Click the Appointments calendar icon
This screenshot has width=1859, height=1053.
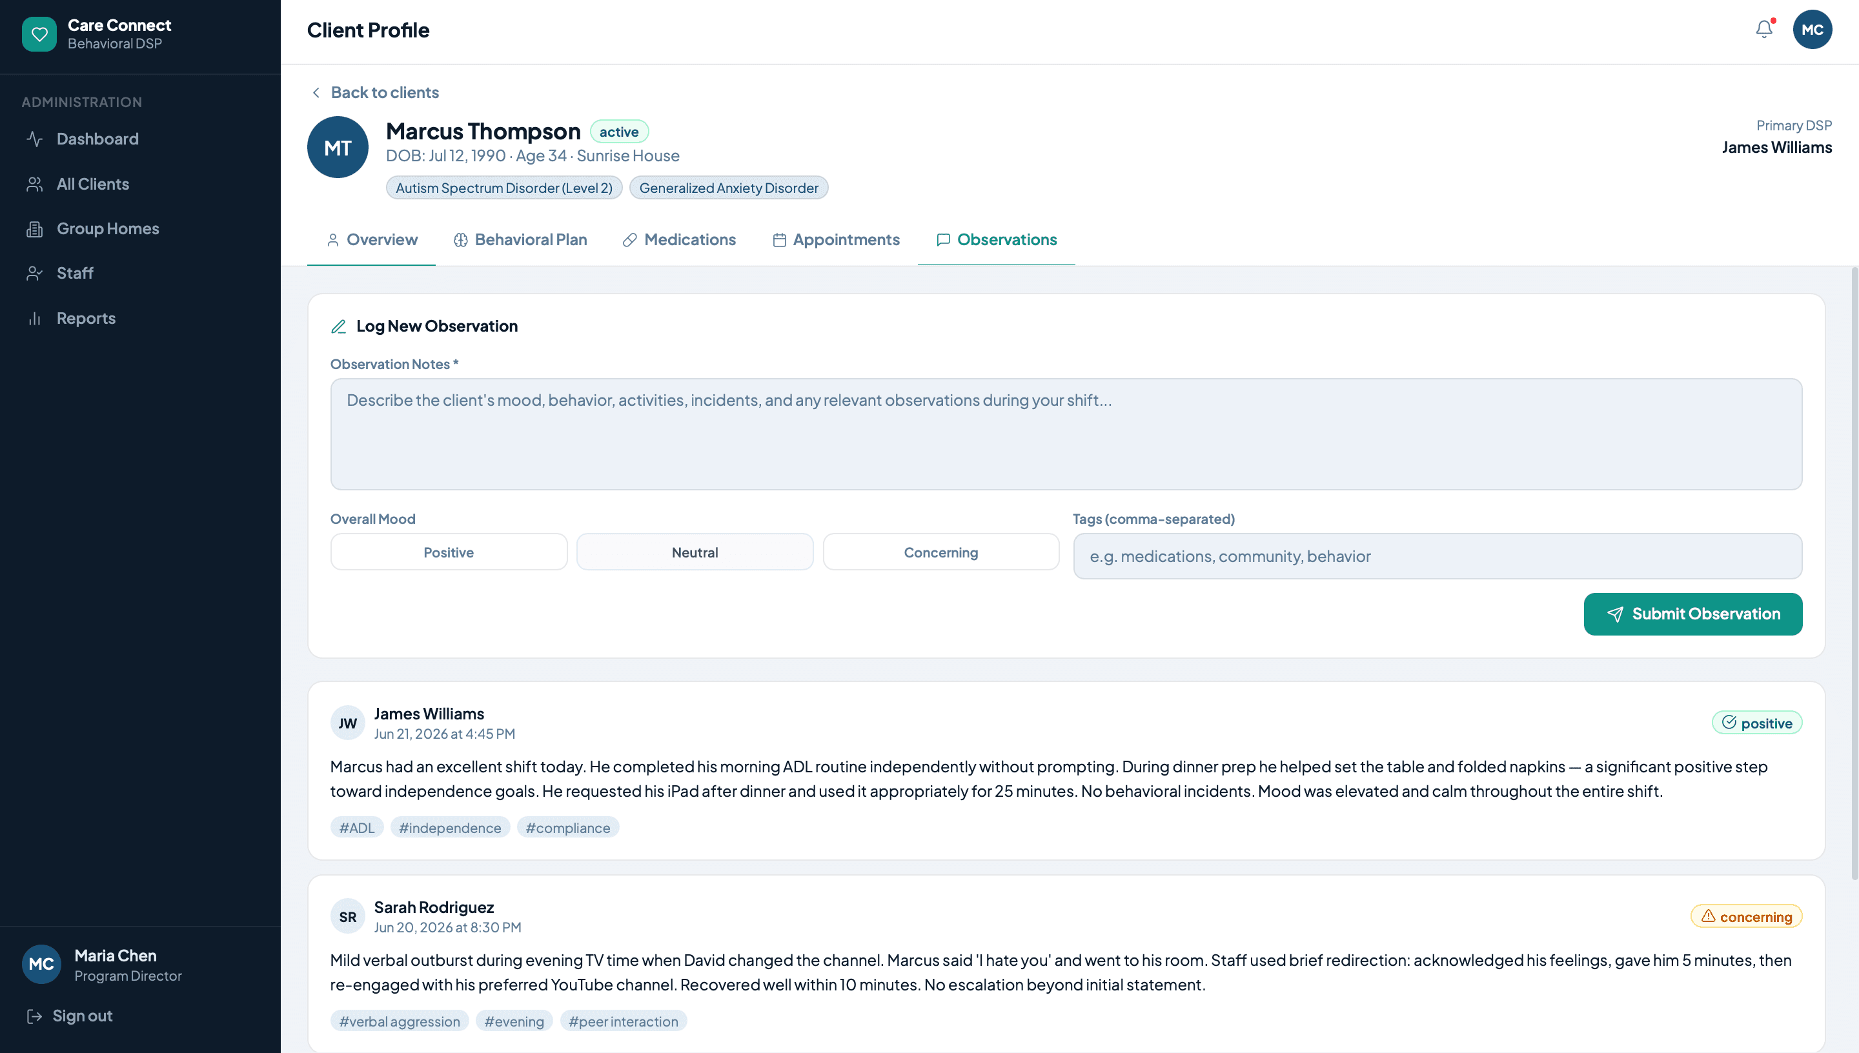(779, 240)
